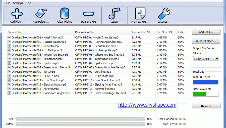Click destination 06 - Temptation.lite.mp3
The width and height of the screenshot is (226, 128).
pyautogui.click(x=97, y=59)
